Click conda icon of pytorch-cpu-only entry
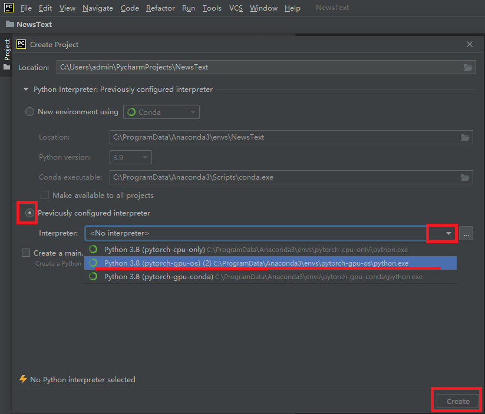 click(93, 249)
